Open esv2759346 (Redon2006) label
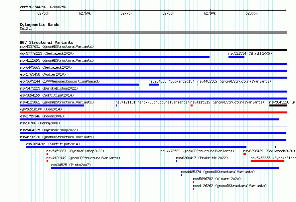 coord(42,116)
